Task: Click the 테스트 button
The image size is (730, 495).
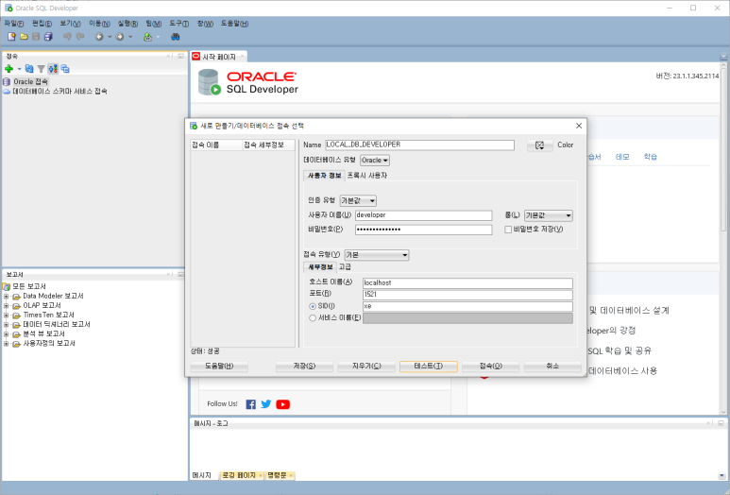Action: pos(429,367)
